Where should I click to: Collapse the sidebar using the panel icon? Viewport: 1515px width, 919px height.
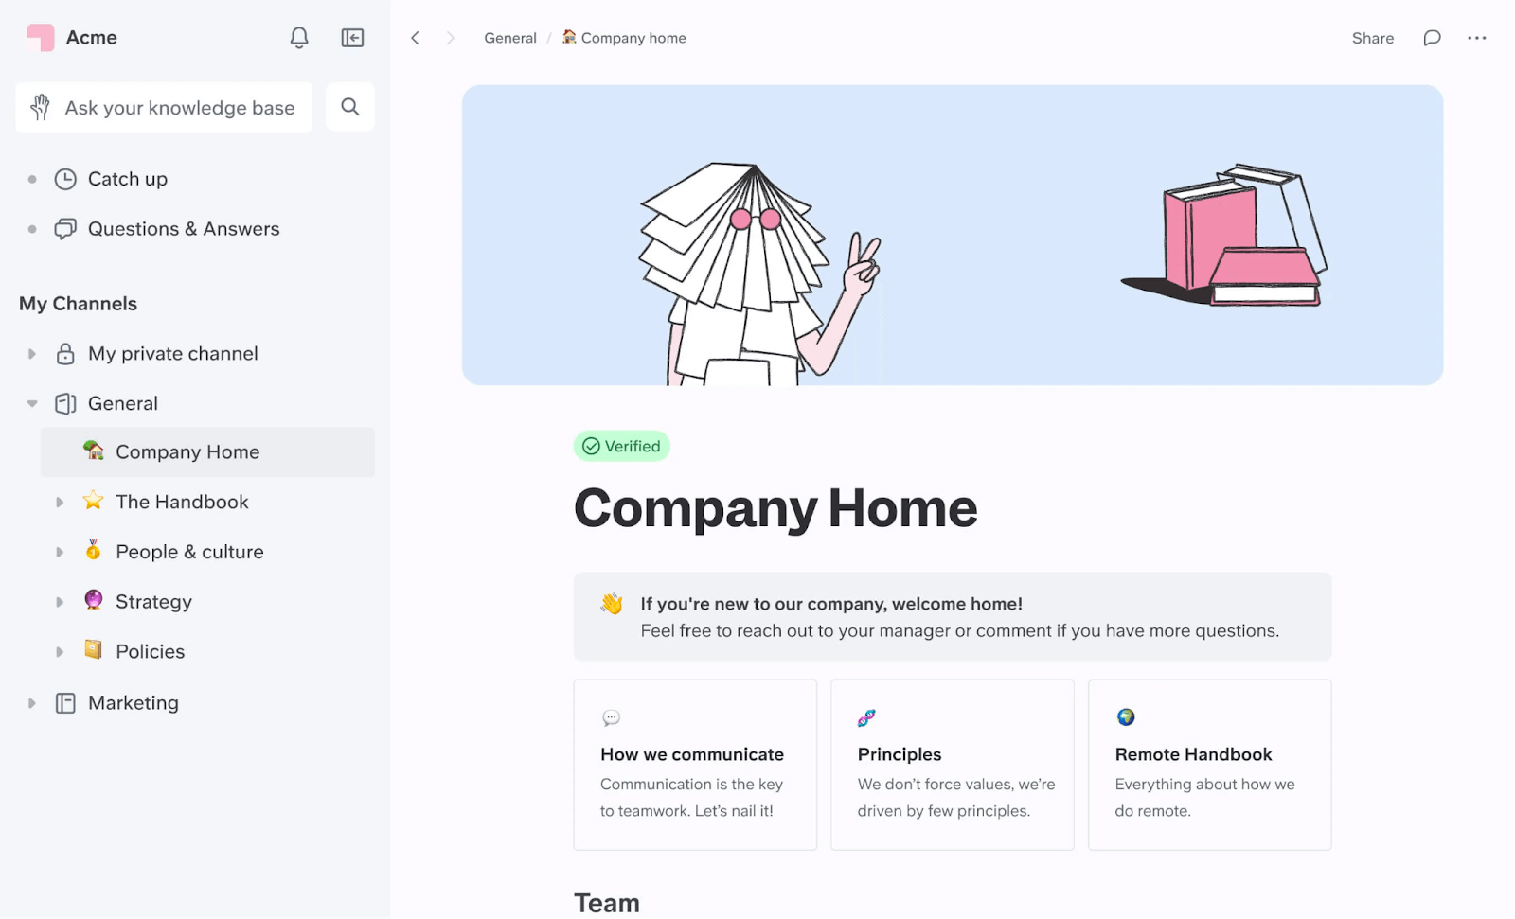351,38
